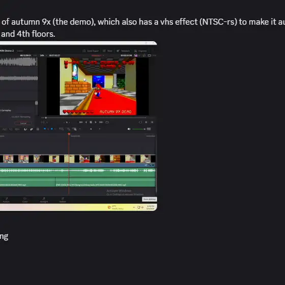The image size is (285, 285).
Task: Expand the Windows system tray arrow
Action: click(x=134, y=208)
